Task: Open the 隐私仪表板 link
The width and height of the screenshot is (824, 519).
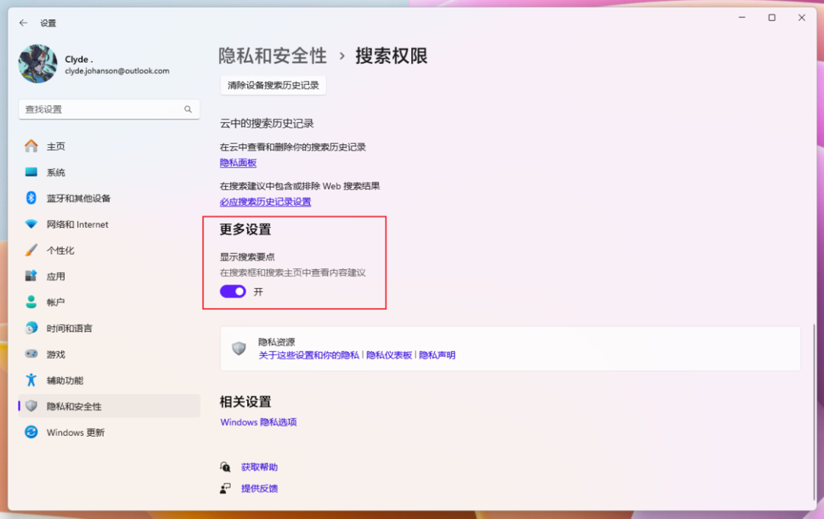Action: [x=389, y=355]
